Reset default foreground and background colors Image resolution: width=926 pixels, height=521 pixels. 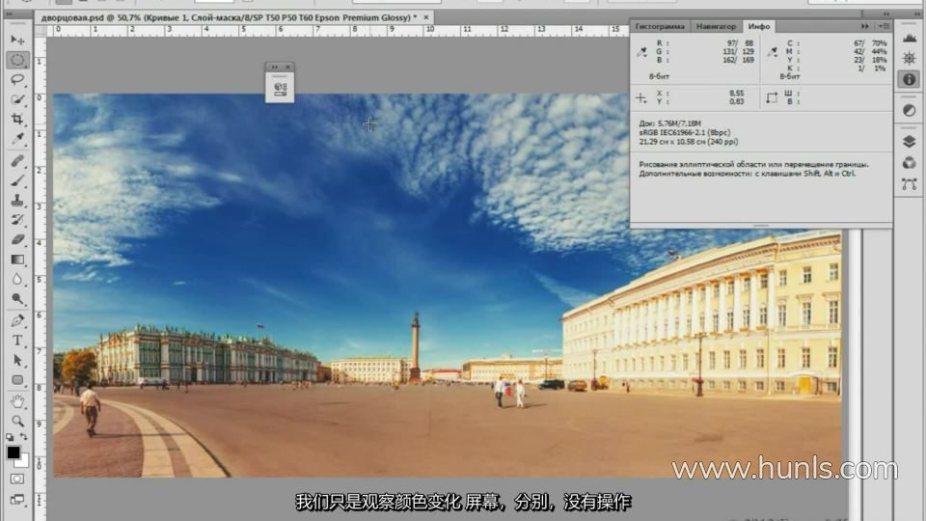click(x=10, y=438)
